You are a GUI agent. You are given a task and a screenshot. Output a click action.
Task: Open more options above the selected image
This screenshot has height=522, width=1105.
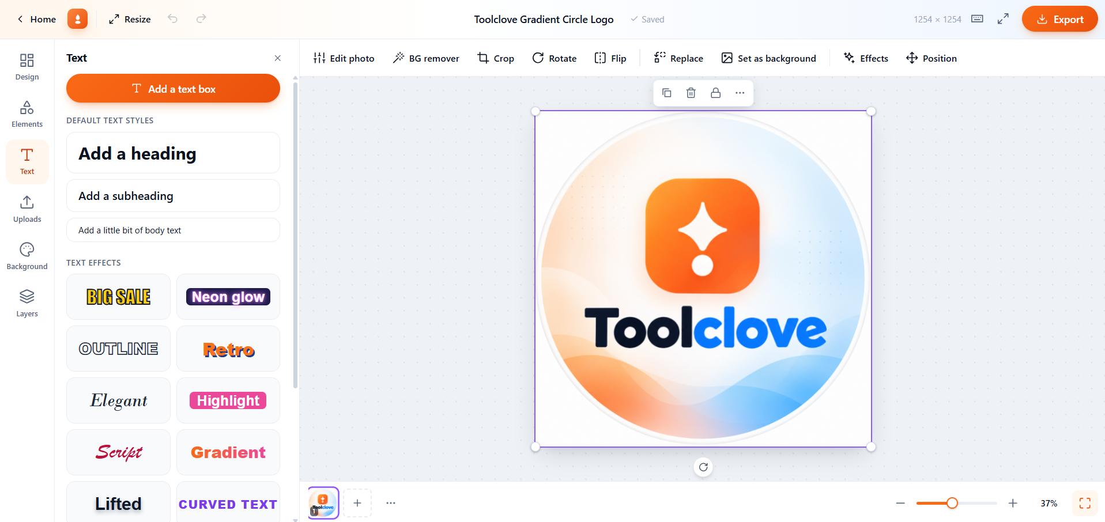[x=740, y=93]
